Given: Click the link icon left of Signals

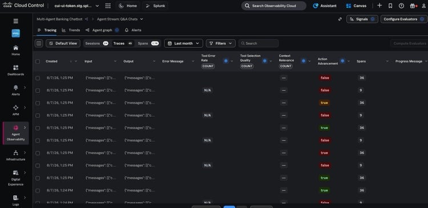Looking at the screenshot, I should tap(340, 19).
